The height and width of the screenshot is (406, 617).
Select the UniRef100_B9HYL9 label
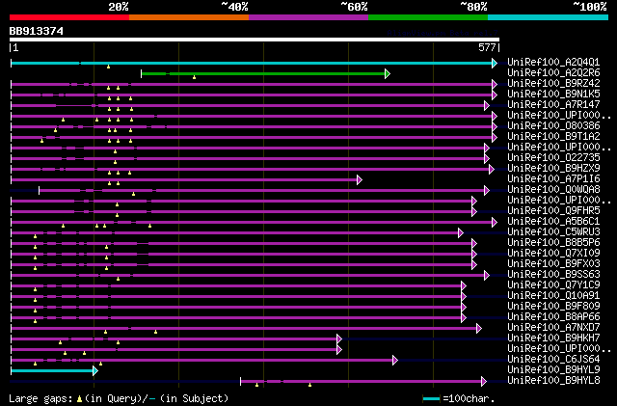click(553, 370)
